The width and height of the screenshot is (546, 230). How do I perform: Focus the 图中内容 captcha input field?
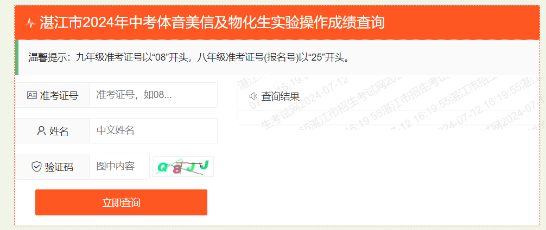[x=119, y=167]
